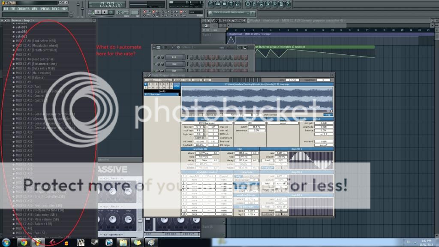Open the Windows Start menu

[x=6, y=242]
